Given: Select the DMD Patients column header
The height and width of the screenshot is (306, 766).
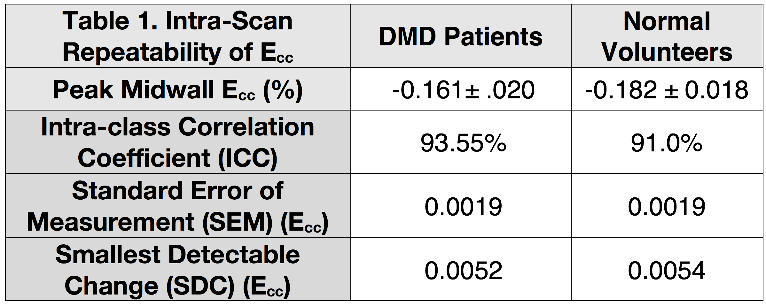Looking at the screenshot, I should [460, 36].
